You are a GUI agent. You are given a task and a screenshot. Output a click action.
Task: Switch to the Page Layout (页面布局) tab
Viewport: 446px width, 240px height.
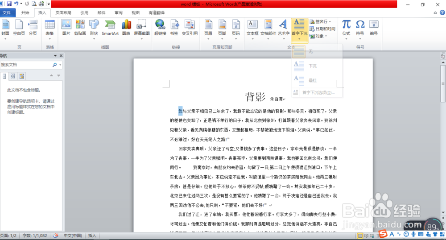click(x=63, y=12)
